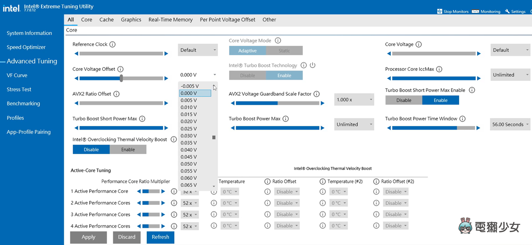Click the Core Voltage Mode info icon
Screen dimensions: 532x245
click(x=278, y=41)
